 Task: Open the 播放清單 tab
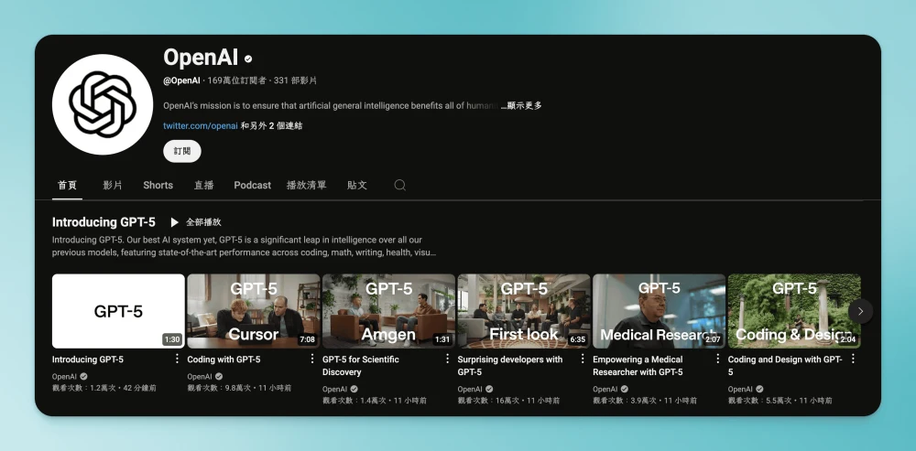307,185
